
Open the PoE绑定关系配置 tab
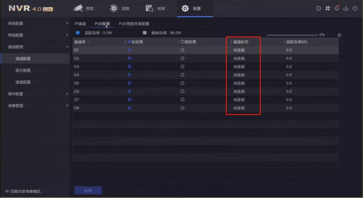pos(133,24)
